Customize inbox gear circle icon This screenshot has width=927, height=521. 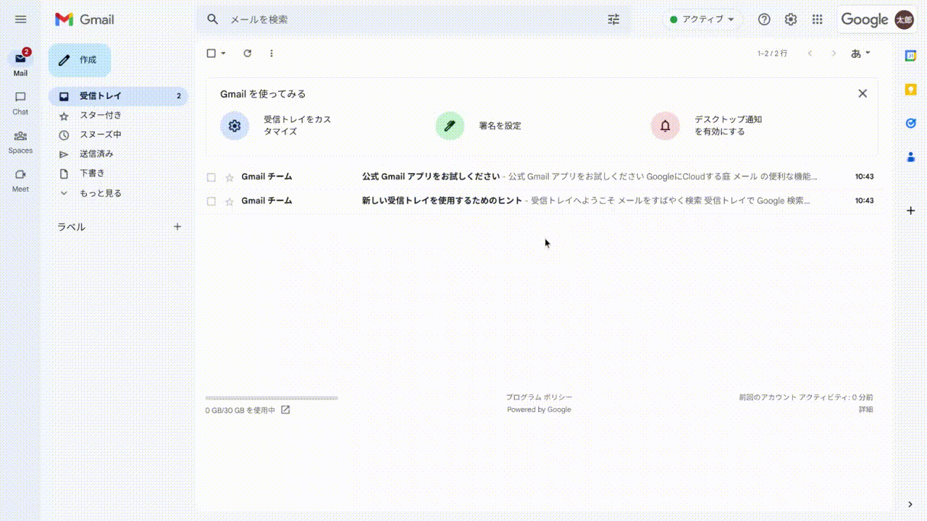pyautogui.click(x=235, y=126)
